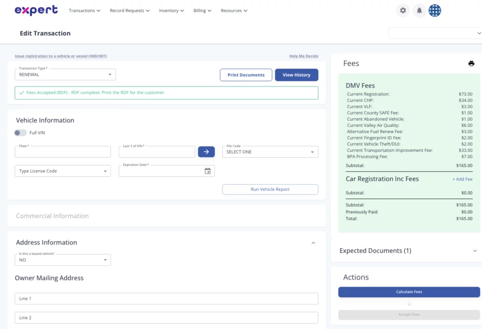Click the Print Documents button
The height and width of the screenshot is (329, 482).
(246, 75)
